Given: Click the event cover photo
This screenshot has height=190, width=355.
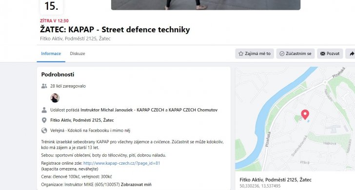Looking at the screenshot, I should [206, 4].
